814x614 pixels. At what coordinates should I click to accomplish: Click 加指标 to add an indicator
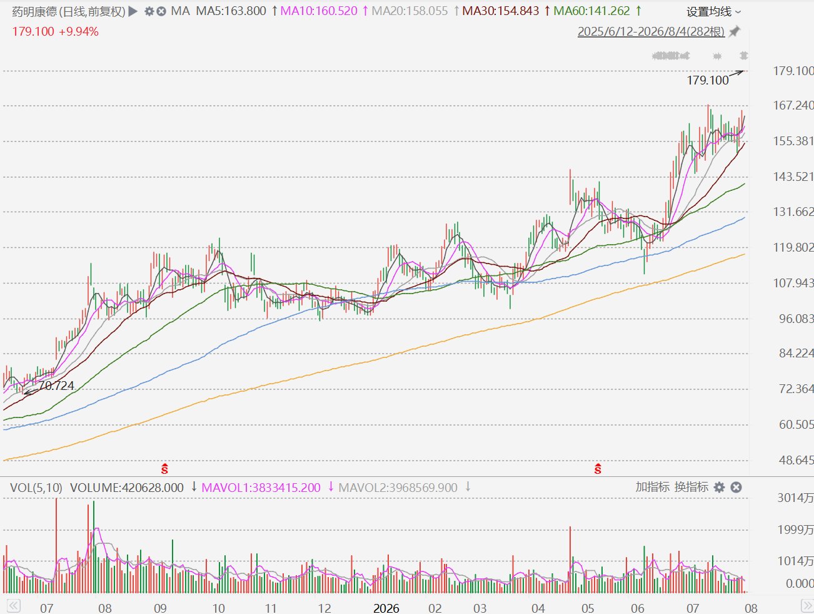tap(652, 487)
